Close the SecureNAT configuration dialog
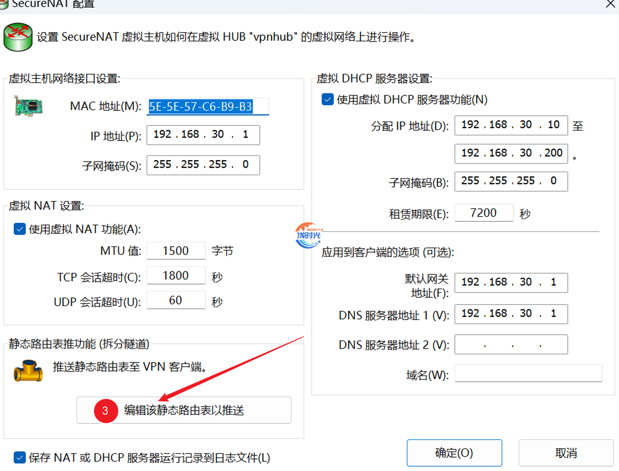 (x=610, y=4)
